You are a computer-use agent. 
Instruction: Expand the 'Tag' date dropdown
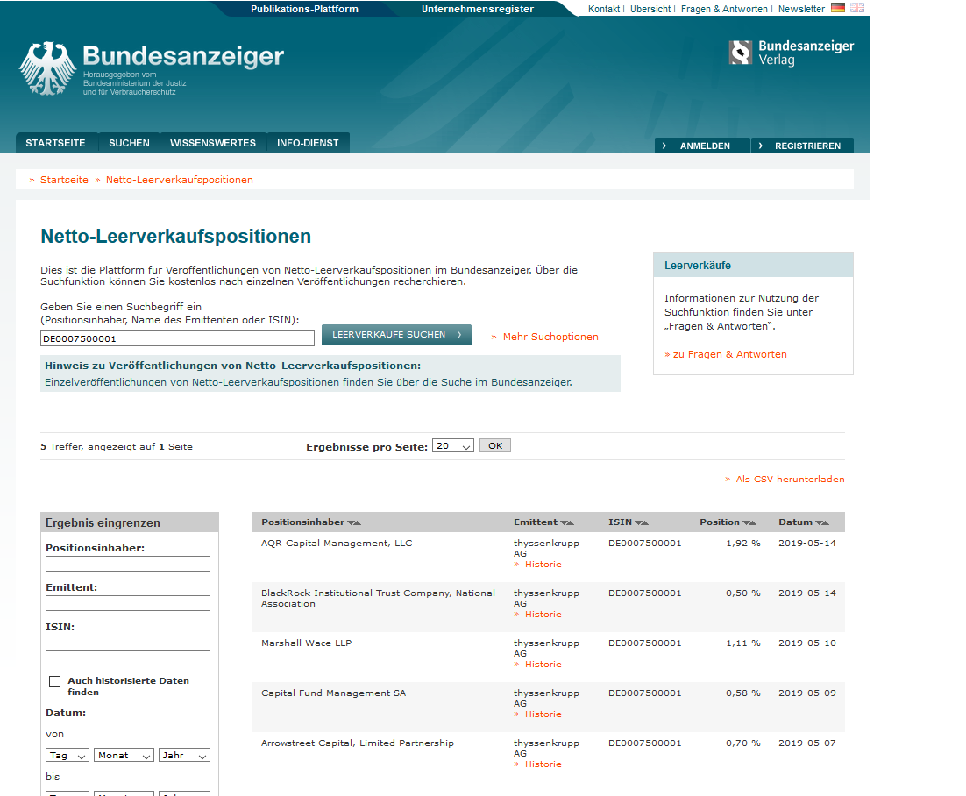(x=67, y=756)
